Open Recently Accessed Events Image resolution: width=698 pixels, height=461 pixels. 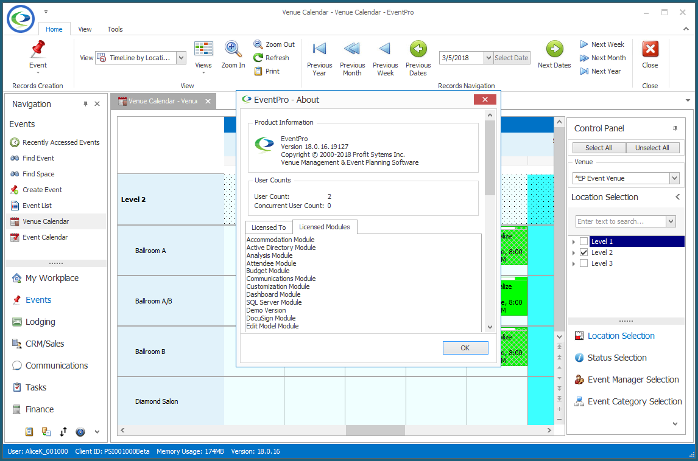[55, 142]
